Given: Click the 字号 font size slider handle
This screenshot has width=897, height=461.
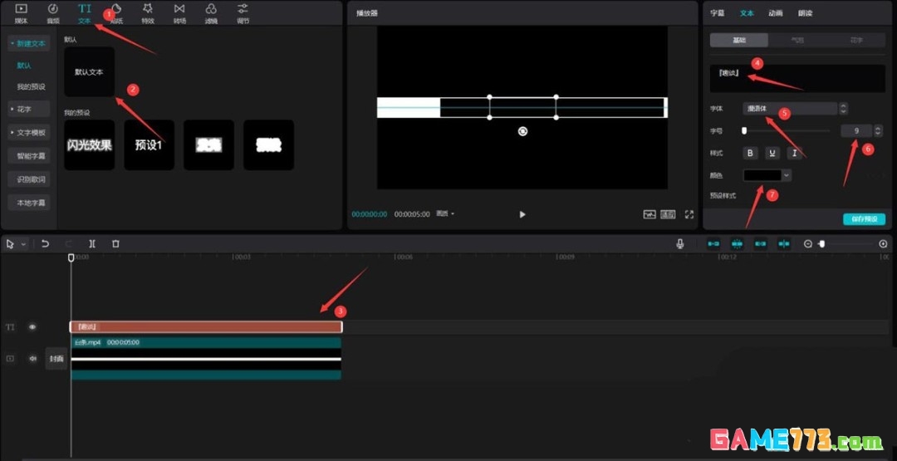Looking at the screenshot, I should point(744,130).
